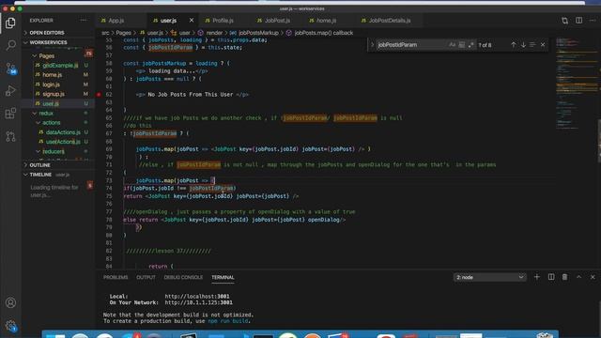This screenshot has width=601, height=338.
Task: Open the Output panel tab
Action: (146, 277)
